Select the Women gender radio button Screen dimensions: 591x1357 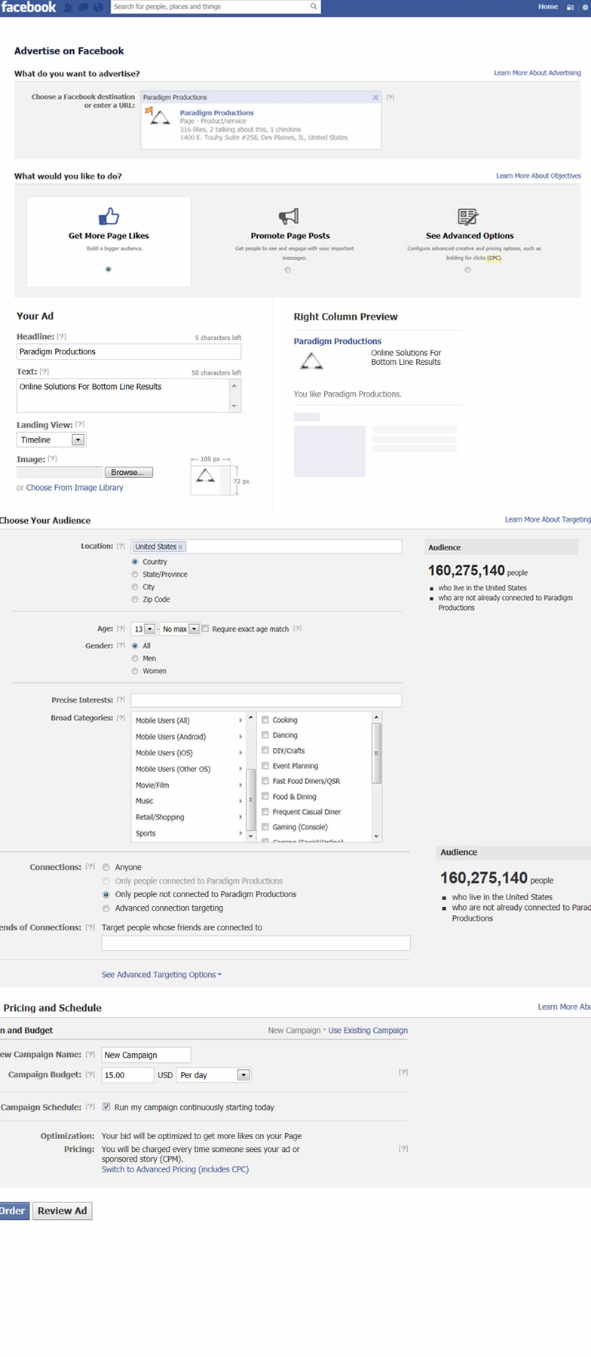pyautogui.click(x=136, y=671)
